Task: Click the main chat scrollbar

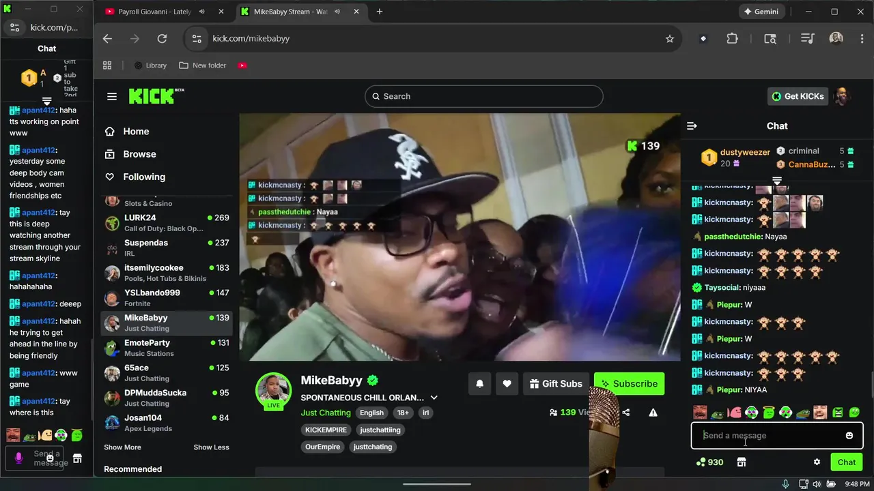Action: pos(871,385)
